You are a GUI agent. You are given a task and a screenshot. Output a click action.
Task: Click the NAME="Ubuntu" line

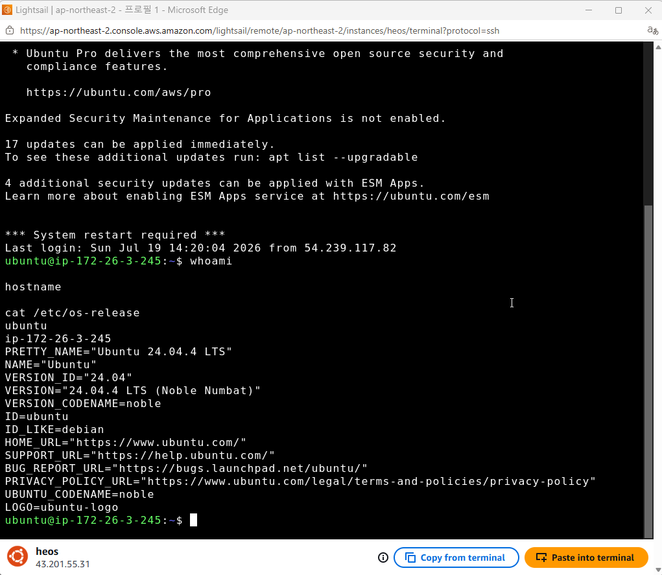51,365
